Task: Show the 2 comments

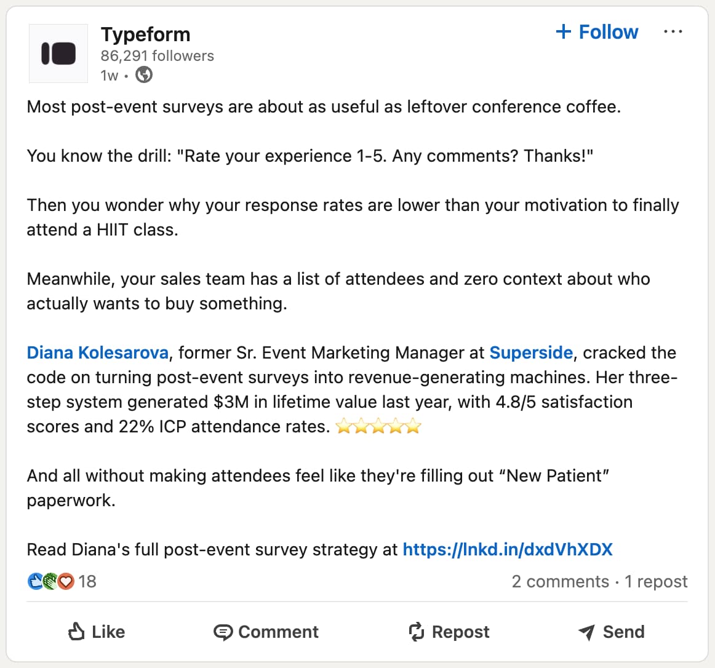Action: 560,581
